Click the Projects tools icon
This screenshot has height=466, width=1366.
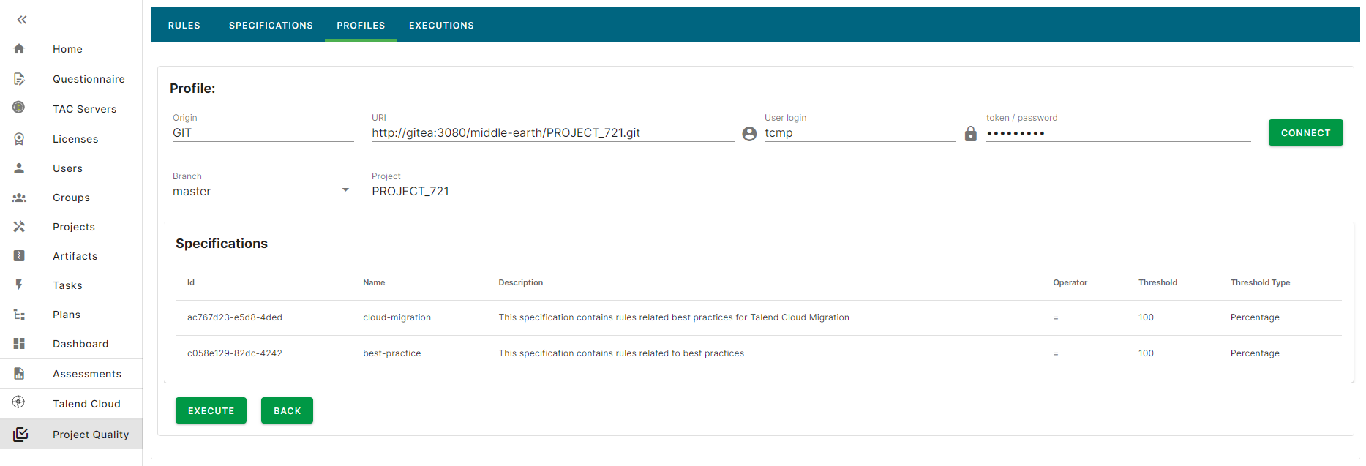[19, 227]
